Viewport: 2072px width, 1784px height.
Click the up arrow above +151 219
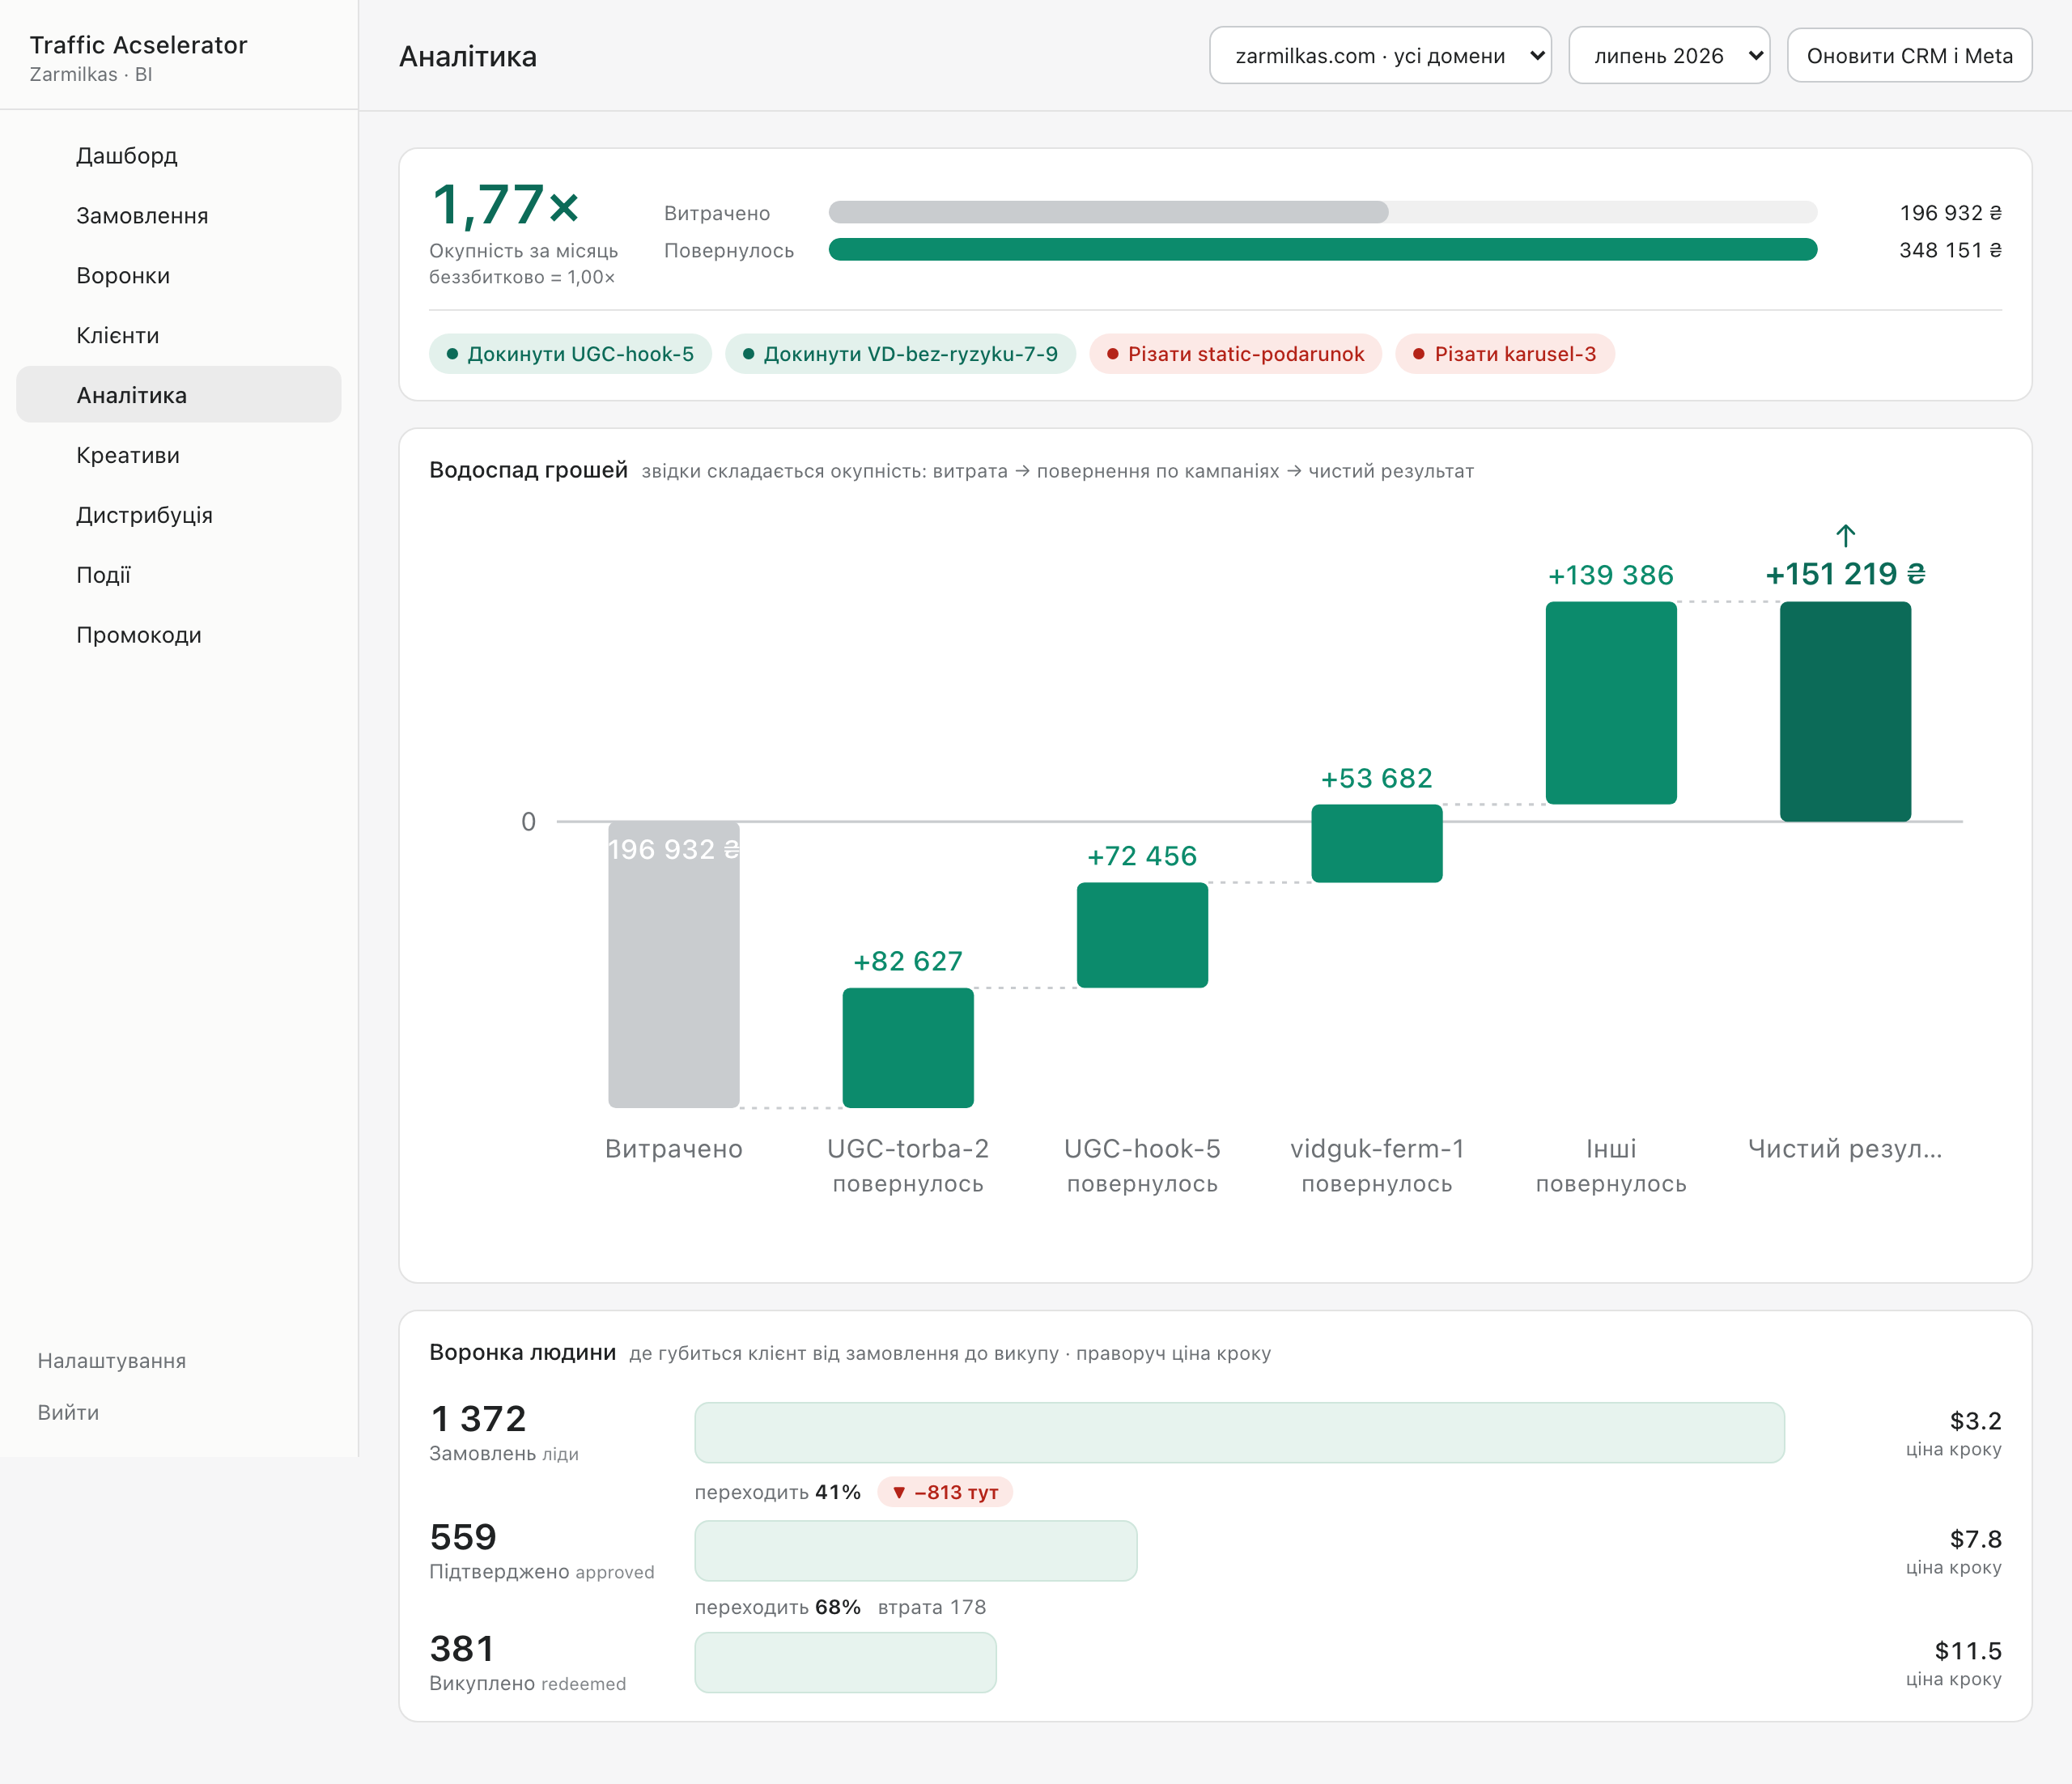click(x=1846, y=535)
